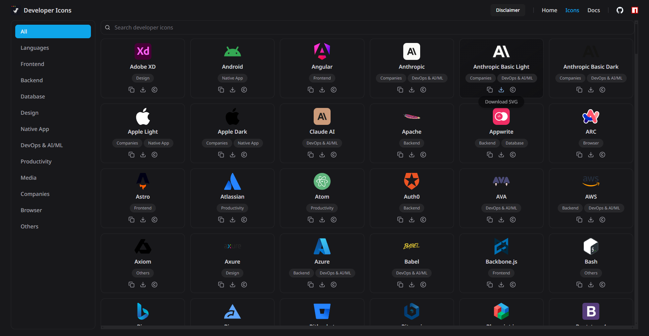View the Android icon license info
The height and width of the screenshot is (336, 649).
[244, 90]
